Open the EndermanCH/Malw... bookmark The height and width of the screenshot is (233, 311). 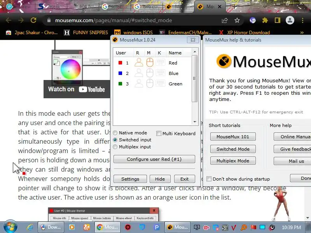186,33
